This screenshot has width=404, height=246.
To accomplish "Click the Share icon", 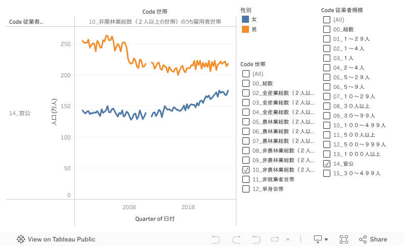I will (363, 239).
